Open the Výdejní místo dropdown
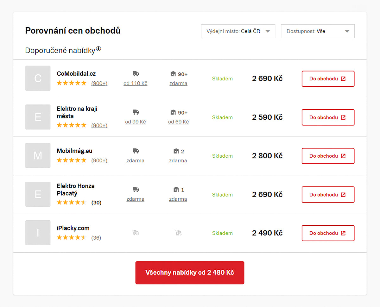Viewport: 380px width, 307px height. (238, 31)
